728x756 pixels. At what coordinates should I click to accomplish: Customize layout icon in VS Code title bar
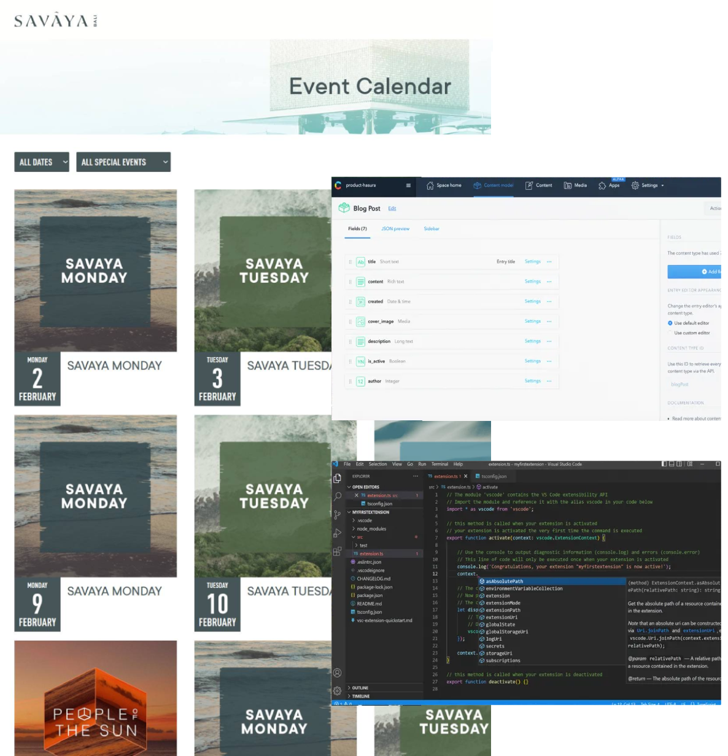point(690,464)
